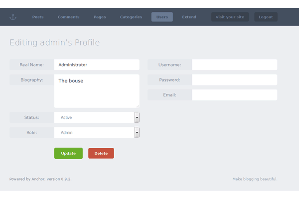Grab the Biography textarea resize handle
This screenshot has width=299, height=199.
(x=137, y=105)
